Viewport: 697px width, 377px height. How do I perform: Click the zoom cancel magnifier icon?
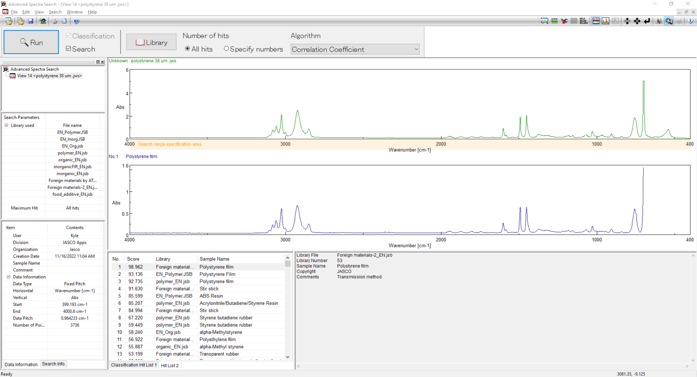[x=668, y=21]
